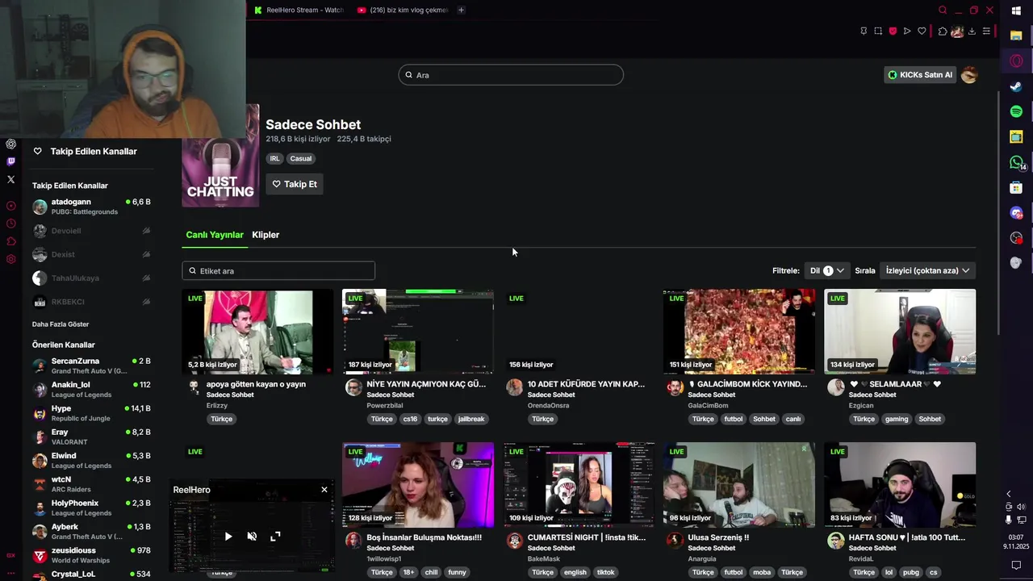Open Elwind channel in recommended list
The width and height of the screenshot is (1033, 581).
coord(91,461)
